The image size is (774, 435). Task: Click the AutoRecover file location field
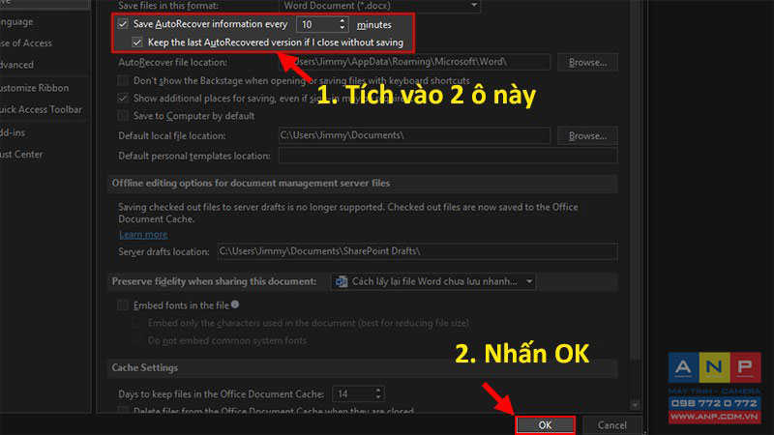(414, 62)
